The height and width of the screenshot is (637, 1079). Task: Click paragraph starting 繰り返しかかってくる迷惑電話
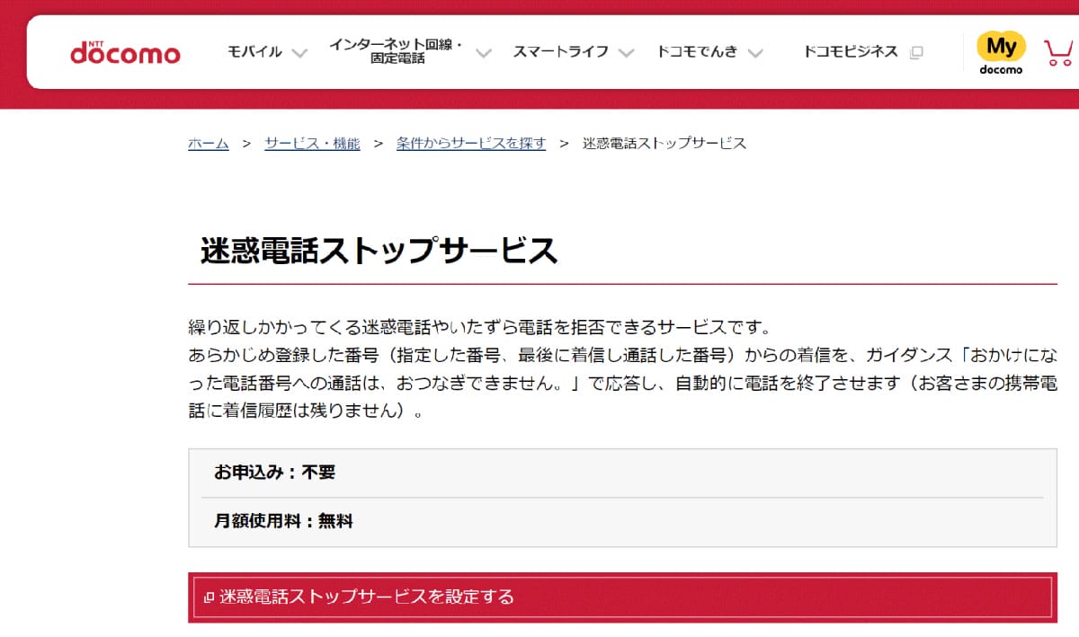(x=622, y=368)
